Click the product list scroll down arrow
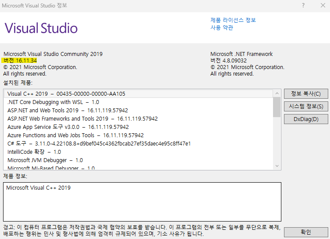Screen dimensions: 330x239 pos(277,166)
